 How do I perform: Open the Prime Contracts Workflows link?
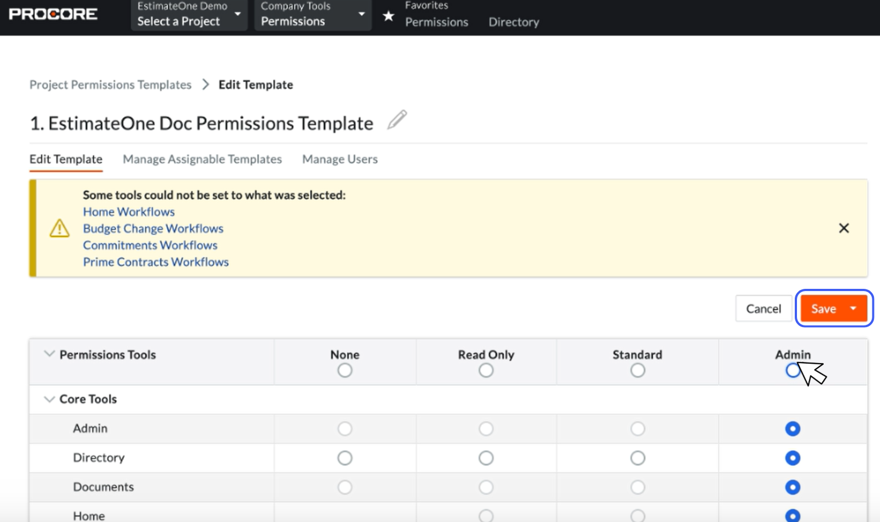[156, 262]
